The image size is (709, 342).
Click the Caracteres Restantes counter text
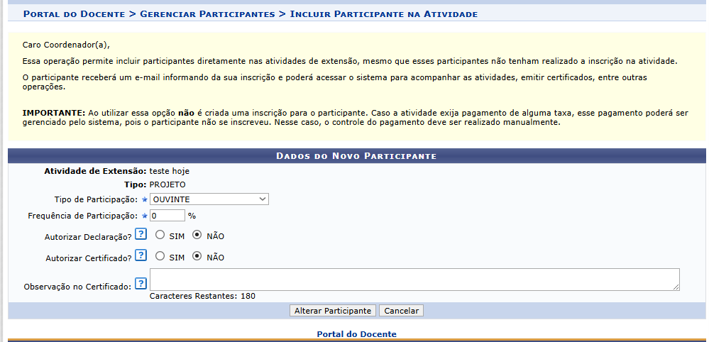[x=202, y=297]
